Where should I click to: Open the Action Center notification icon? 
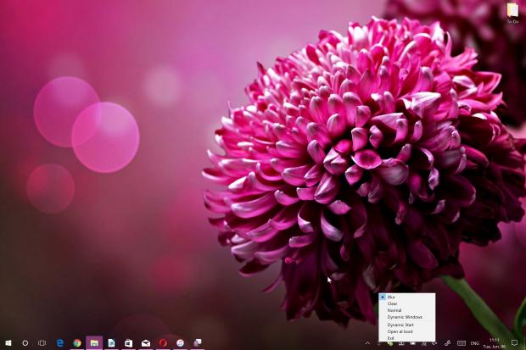coord(515,342)
